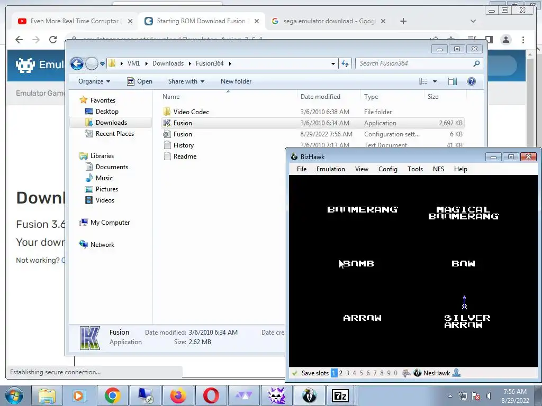The width and height of the screenshot is (542, 406).
Task: Click the blue user icon beside NesHawk
Action: point(456,373)
